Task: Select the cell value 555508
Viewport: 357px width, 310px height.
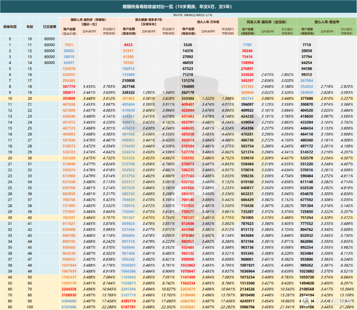Action: tap(69, 158)
